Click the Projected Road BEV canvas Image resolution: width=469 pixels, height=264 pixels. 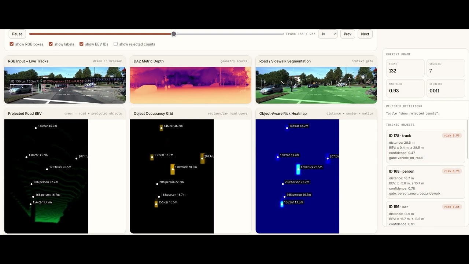click(46, 176)
